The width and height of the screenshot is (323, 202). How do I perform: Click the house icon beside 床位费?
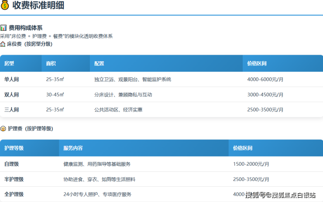[x=3, y=44]
